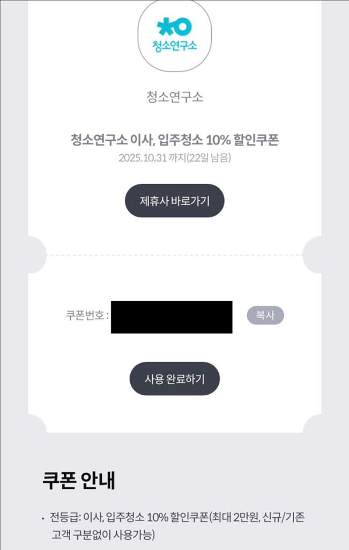This screenshot has width=349, height=550.
Task: Click the blue 청소연구소 text inside the logo
Action: [175, 45]
